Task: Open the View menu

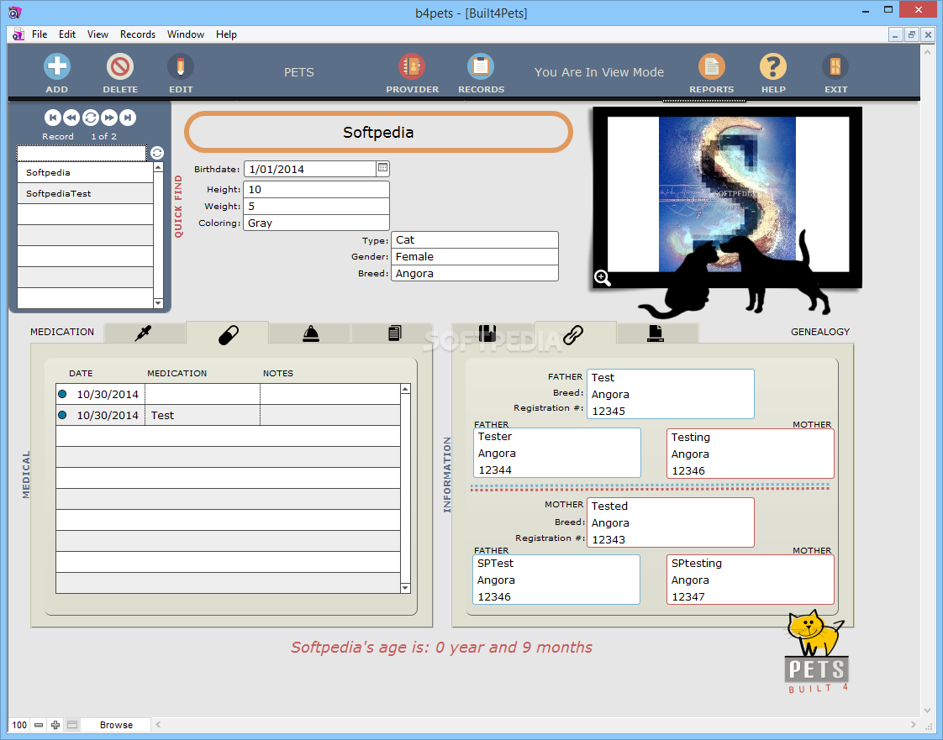Action: click(x=97, y=34)
